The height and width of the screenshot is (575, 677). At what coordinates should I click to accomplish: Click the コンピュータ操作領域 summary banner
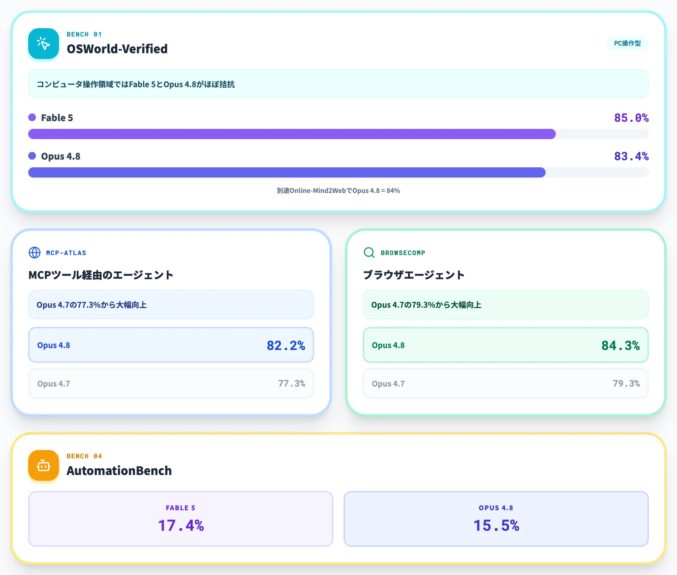click(338, 84)
